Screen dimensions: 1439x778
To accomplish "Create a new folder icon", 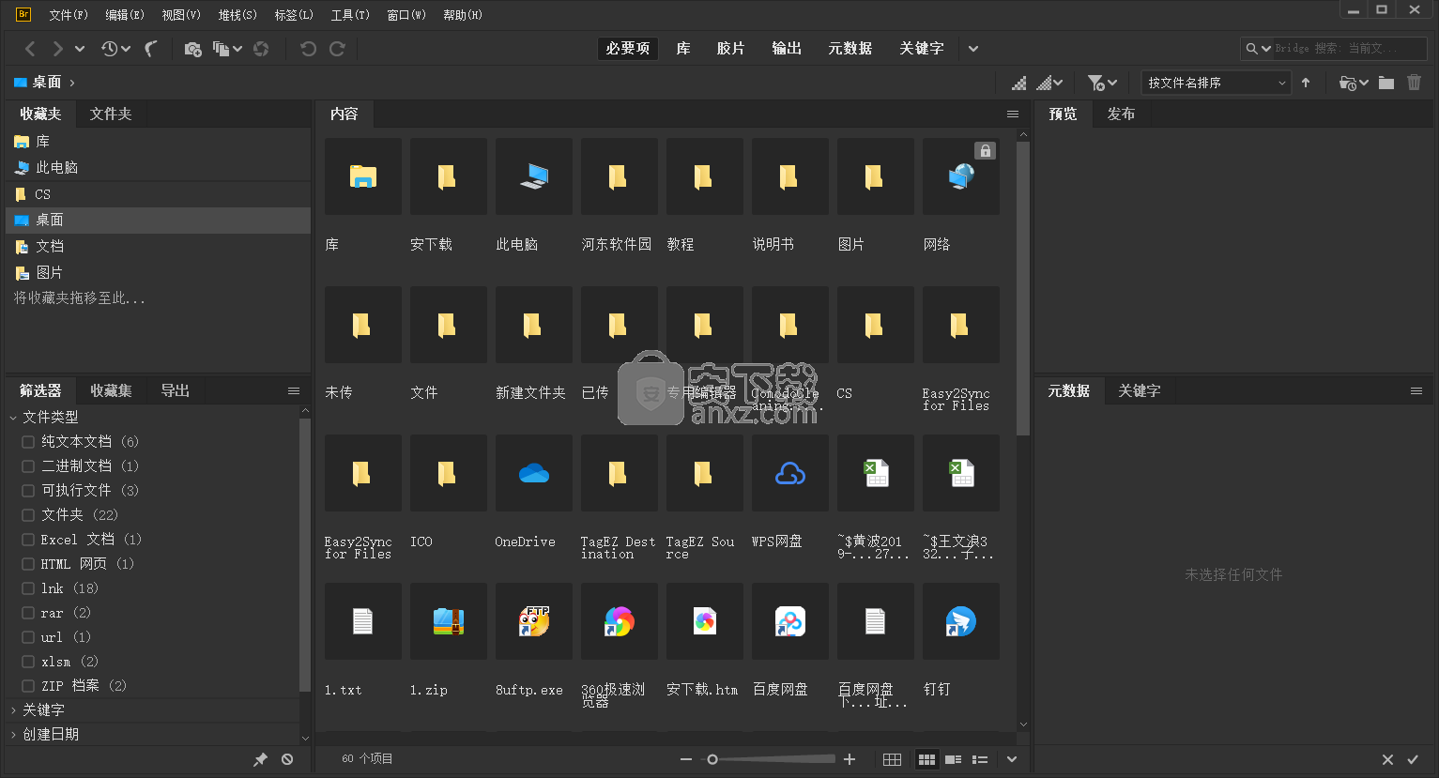I will click(x=1386, y=83).
